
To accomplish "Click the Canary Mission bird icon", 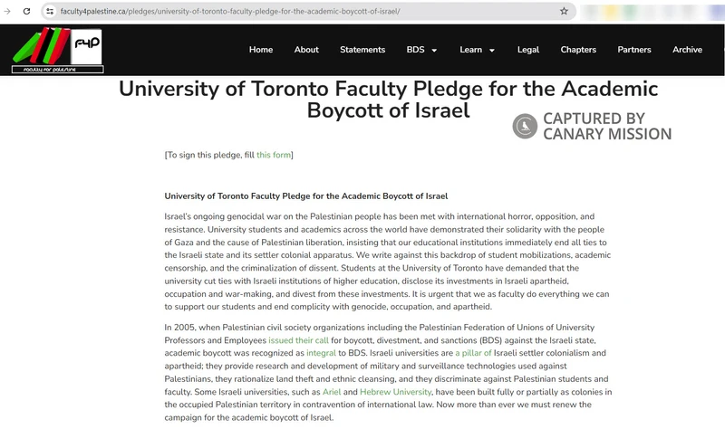I will [x=525, y=127].
